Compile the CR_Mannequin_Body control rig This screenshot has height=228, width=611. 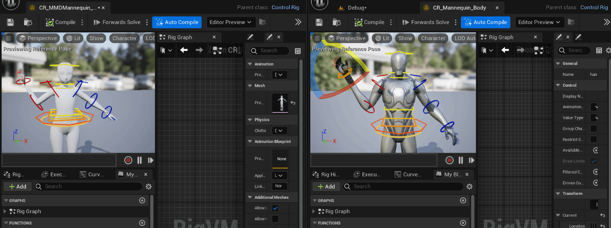click(369, 22)
